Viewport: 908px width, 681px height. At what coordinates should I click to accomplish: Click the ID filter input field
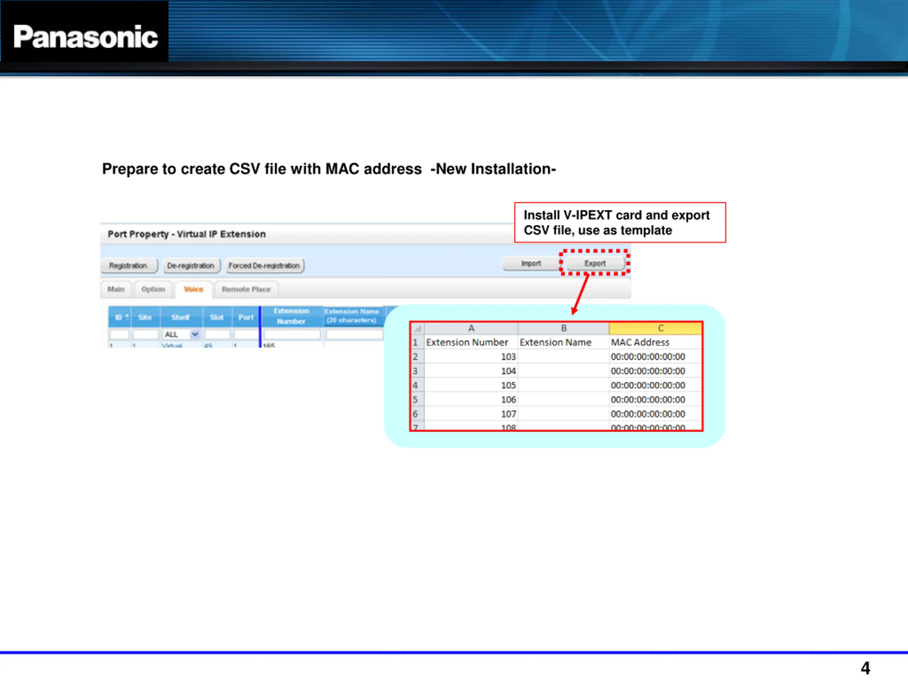coord(120,334)
